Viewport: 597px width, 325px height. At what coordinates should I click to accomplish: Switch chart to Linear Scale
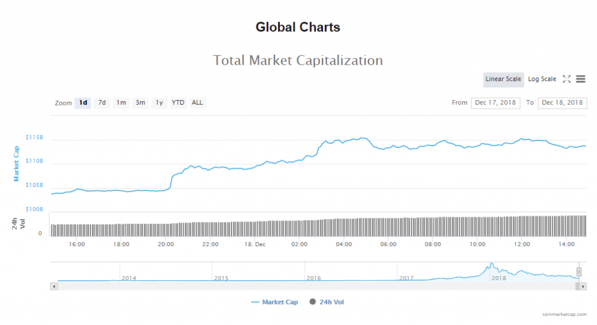(503, 79)
